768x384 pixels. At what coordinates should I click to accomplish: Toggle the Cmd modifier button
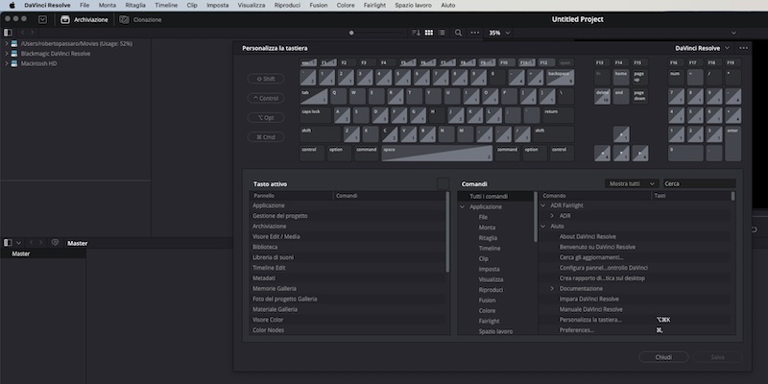click(x=266, y=136)
